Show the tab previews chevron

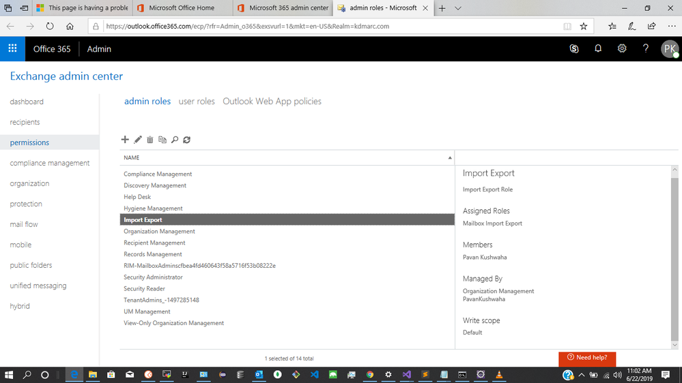[x=458, y=7]
